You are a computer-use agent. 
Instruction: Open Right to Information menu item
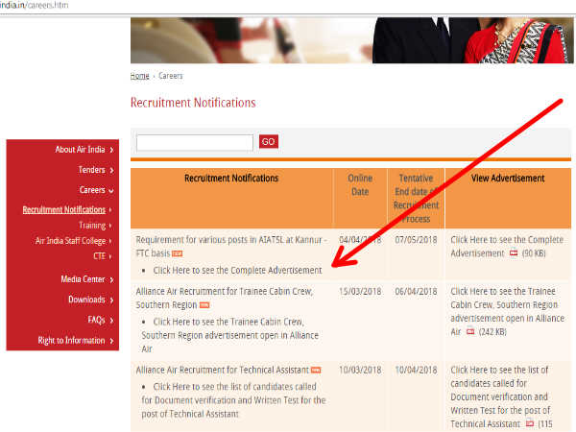pyautogui.click(x=71, y=341)
